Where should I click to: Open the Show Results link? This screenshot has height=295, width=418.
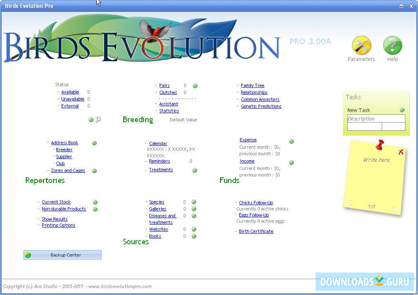55,219
